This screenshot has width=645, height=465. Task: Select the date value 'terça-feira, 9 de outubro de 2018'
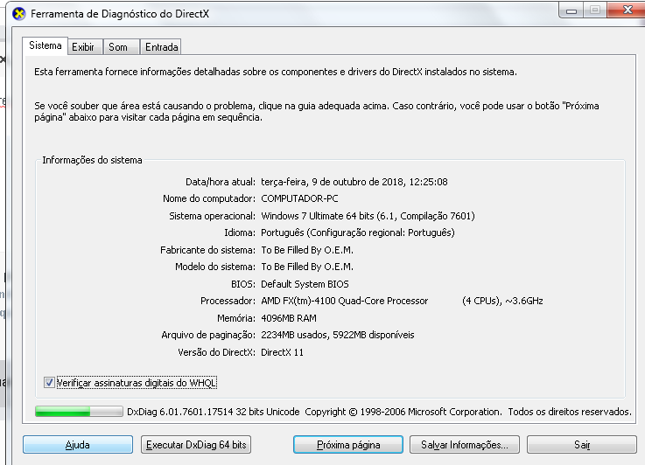[332, 182]
